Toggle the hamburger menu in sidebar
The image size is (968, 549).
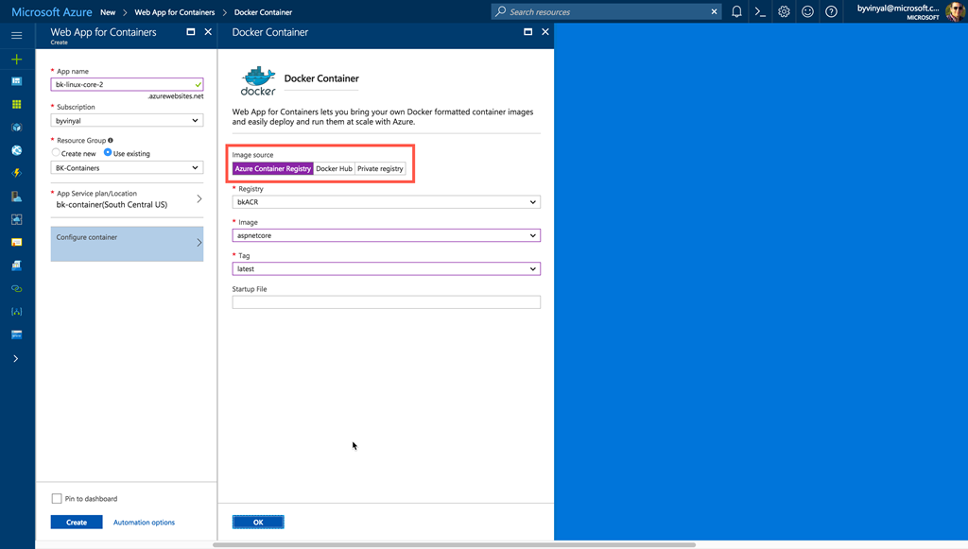click(16, 35)
